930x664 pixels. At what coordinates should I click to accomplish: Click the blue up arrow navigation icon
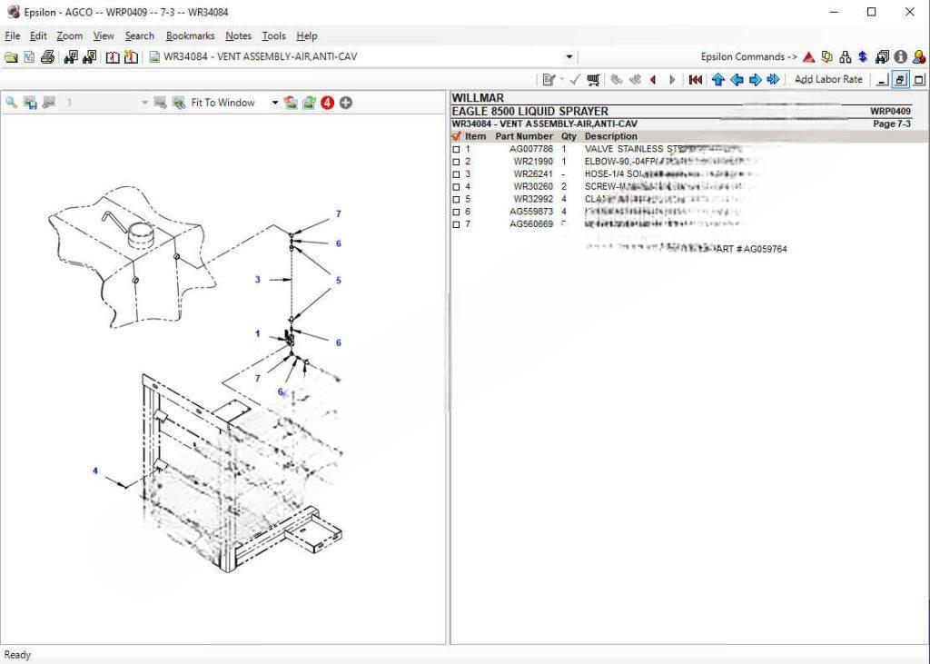718,80
